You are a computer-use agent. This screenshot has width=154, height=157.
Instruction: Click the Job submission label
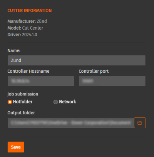23,94
